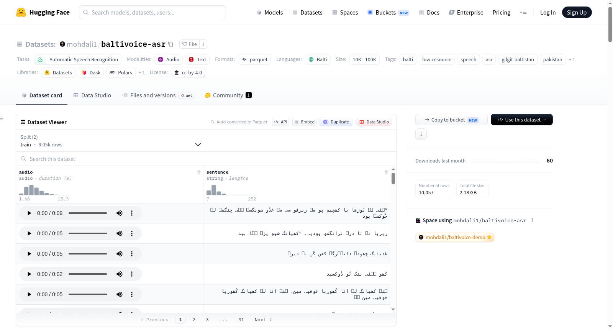Screen dimensions: 613x330
Task: Show one more hidden tag
Action: click(x=572, y=59)
